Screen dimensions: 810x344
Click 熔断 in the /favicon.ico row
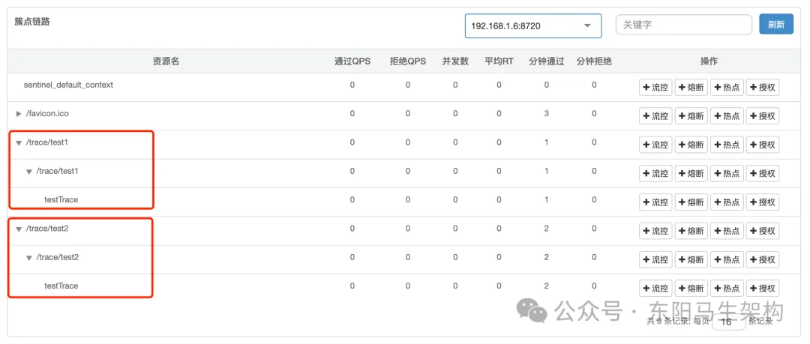(x=691, y=116)
